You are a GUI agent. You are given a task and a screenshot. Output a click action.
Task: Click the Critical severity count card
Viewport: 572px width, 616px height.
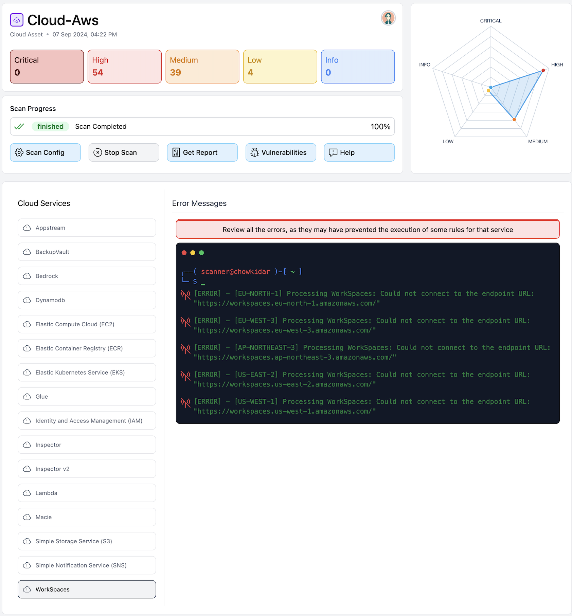47,67
